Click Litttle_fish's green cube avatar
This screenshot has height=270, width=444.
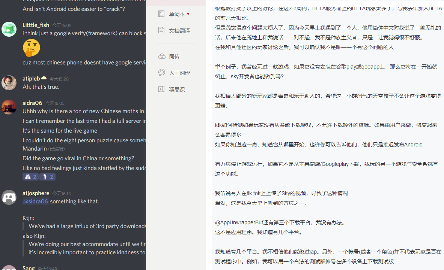point(9,29)
